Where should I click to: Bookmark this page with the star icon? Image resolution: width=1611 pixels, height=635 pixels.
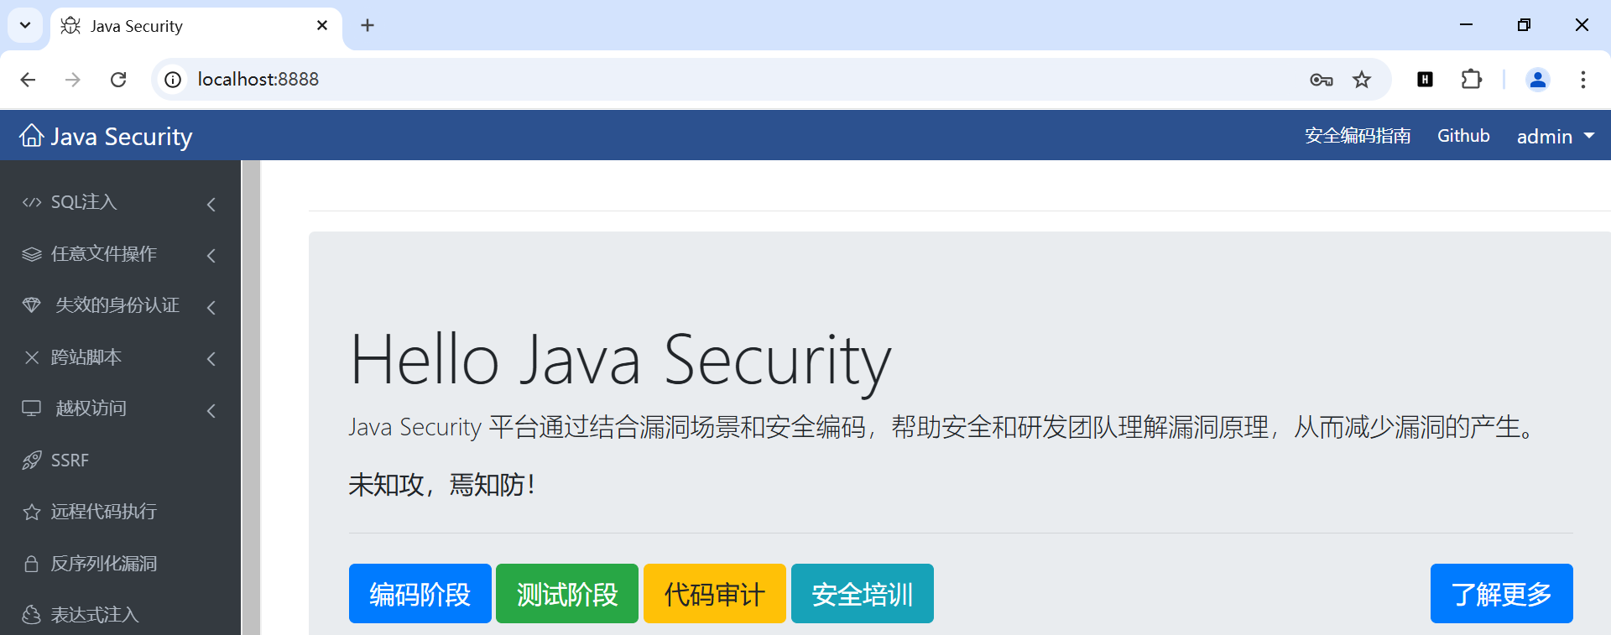coord(1362,80)
